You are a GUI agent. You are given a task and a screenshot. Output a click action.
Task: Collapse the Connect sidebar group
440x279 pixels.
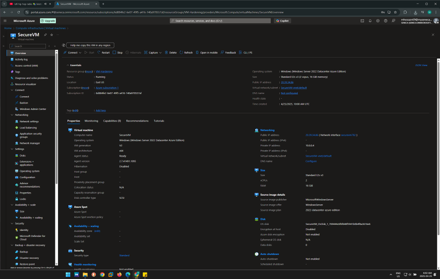pos(12,90)
